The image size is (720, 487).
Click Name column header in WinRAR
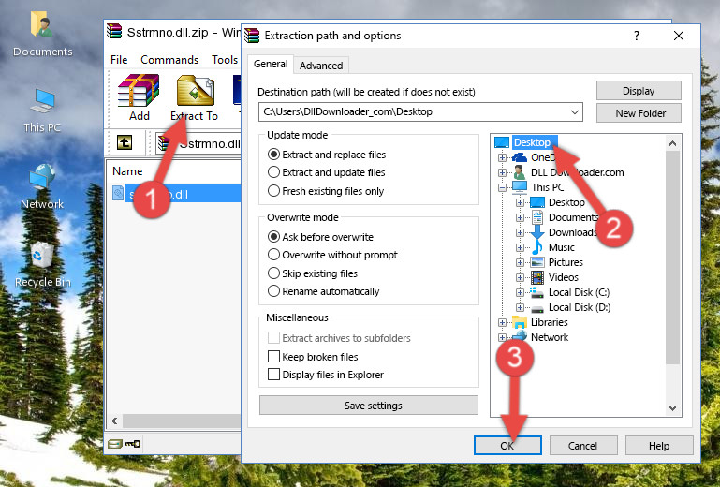pos(127,171)
